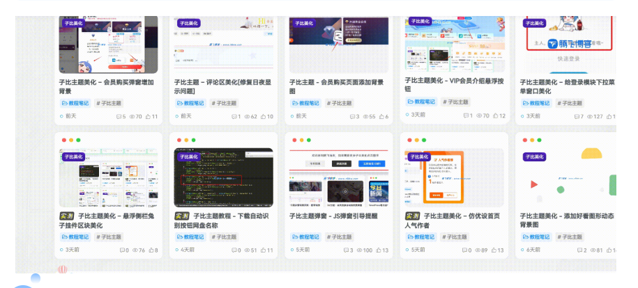
Task: Open comments on 会员购买页面添加背景图 card
Action: tap(352, 117)
